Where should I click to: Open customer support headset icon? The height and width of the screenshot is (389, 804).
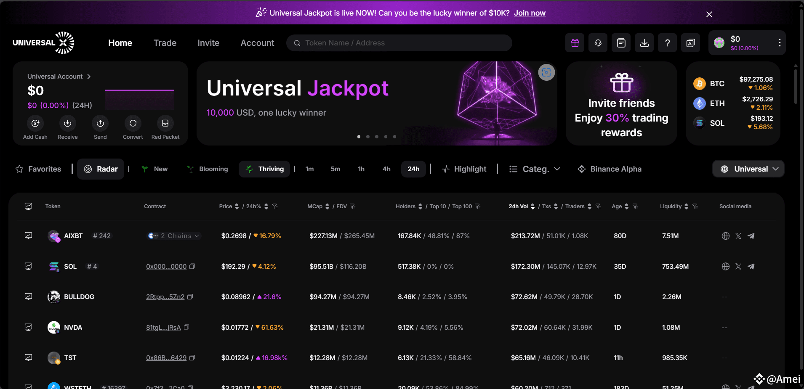pos(598,43)
